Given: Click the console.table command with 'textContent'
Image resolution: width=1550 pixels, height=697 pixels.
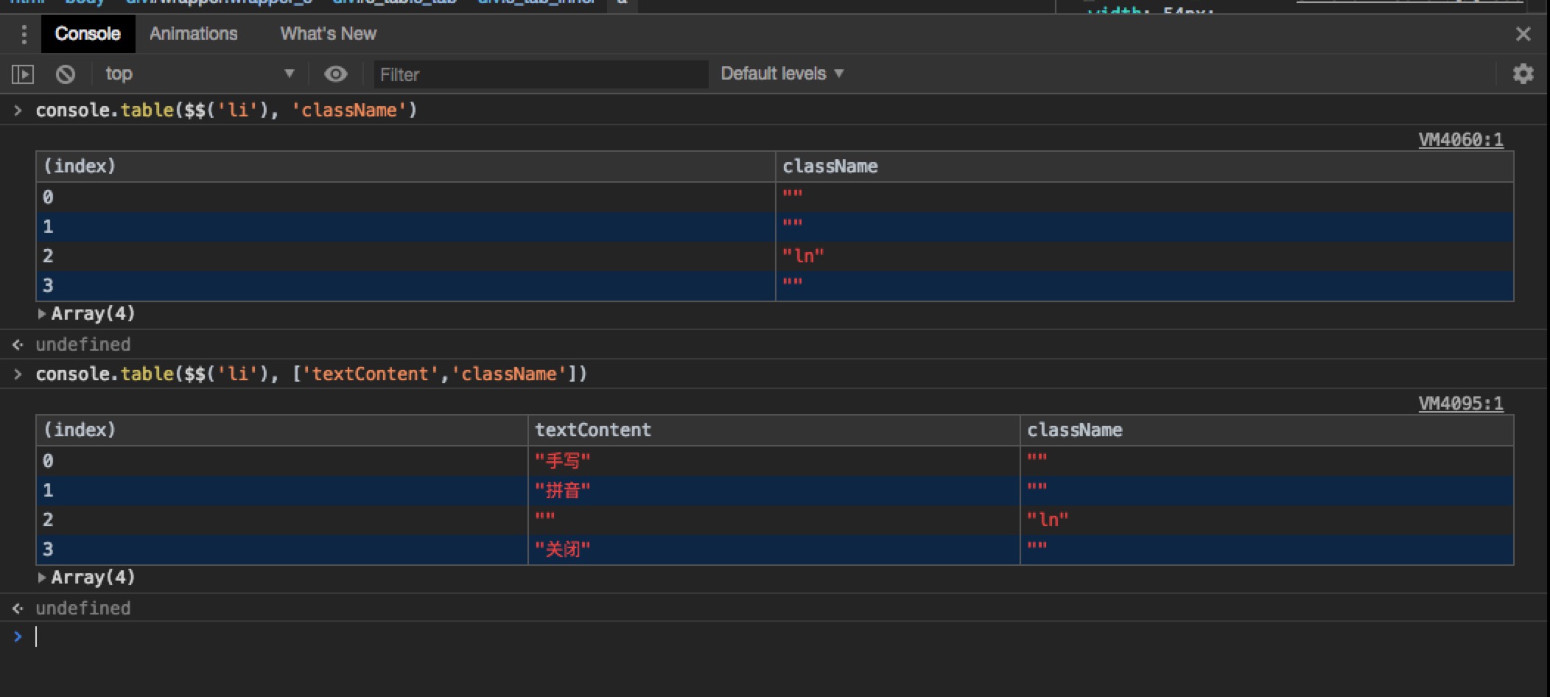Looking at the screenshot, I should pos(311,374).
